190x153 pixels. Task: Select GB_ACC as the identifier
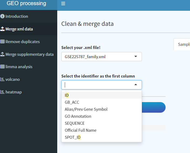(x=102, y=102)
